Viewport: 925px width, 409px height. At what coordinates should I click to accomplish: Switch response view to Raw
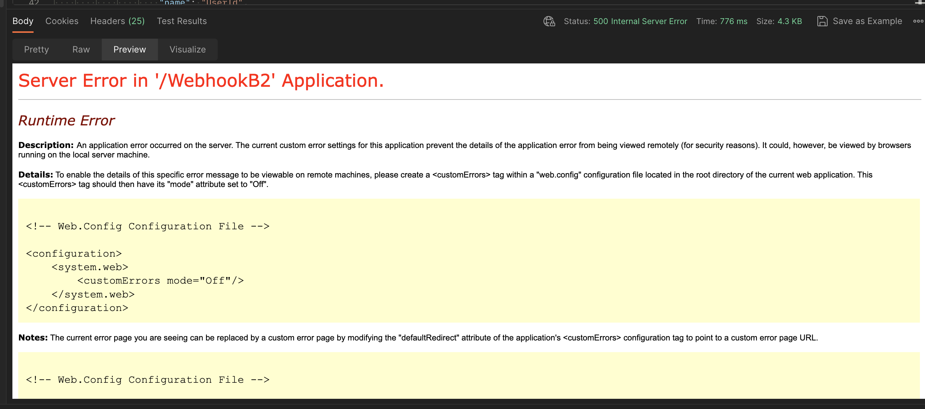(81, 49)
